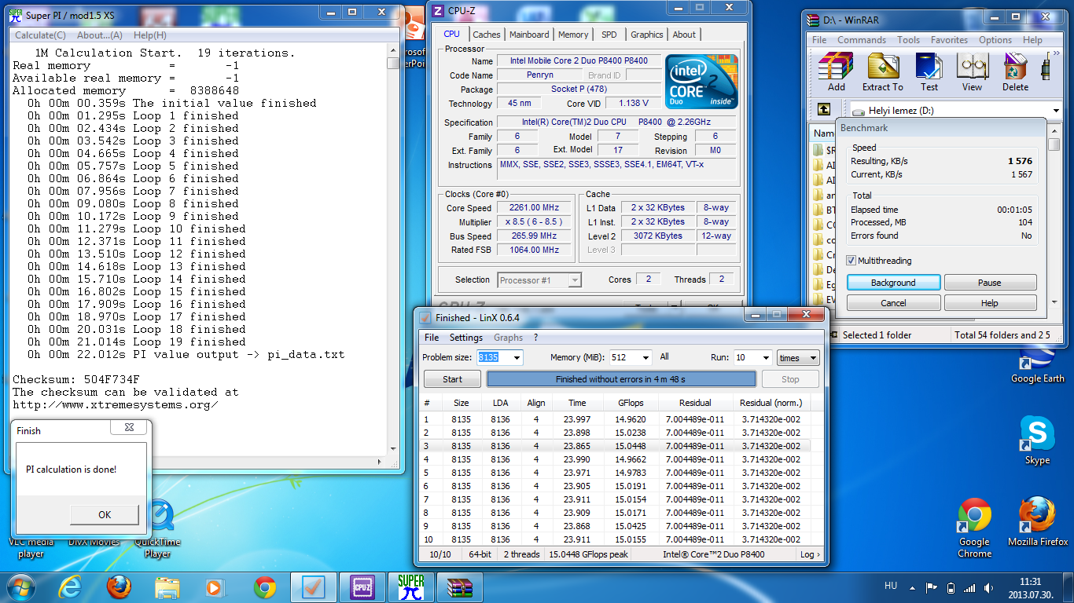Go up one folder level in WinRAR

824,110
